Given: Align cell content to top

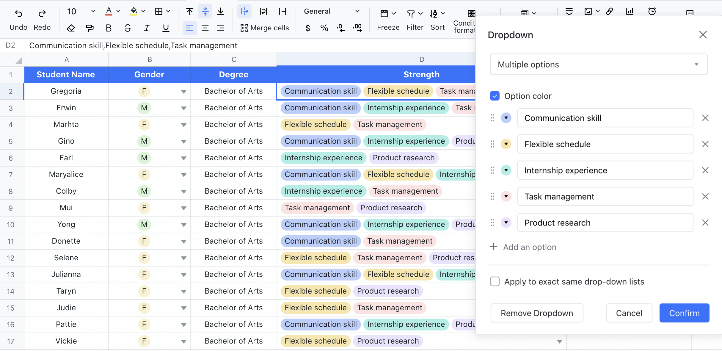Looking at the screenshot, I should coord(189,12).
